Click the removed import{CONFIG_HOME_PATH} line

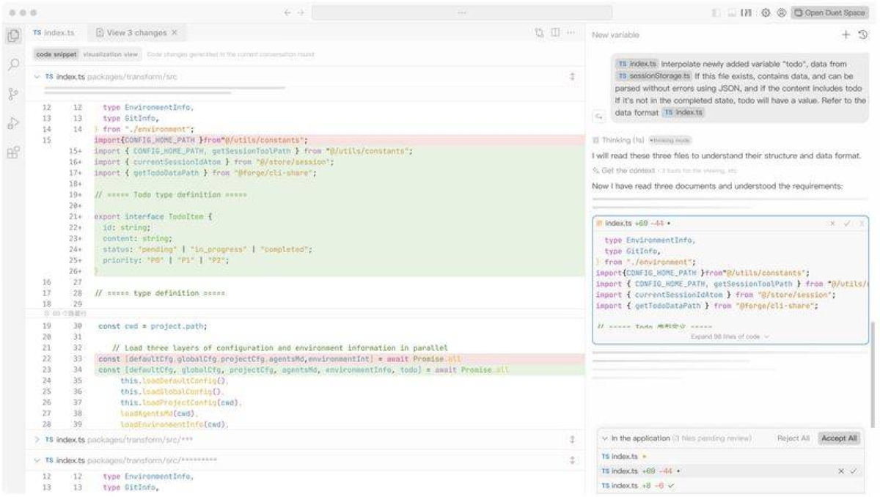[340, 139]
